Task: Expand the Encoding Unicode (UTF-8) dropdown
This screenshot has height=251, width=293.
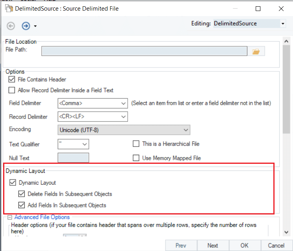Action: (185, 130)
